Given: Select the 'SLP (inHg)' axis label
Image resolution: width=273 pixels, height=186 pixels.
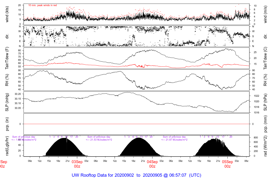Looking at the screenshot, I should click(x=7, y=102).
